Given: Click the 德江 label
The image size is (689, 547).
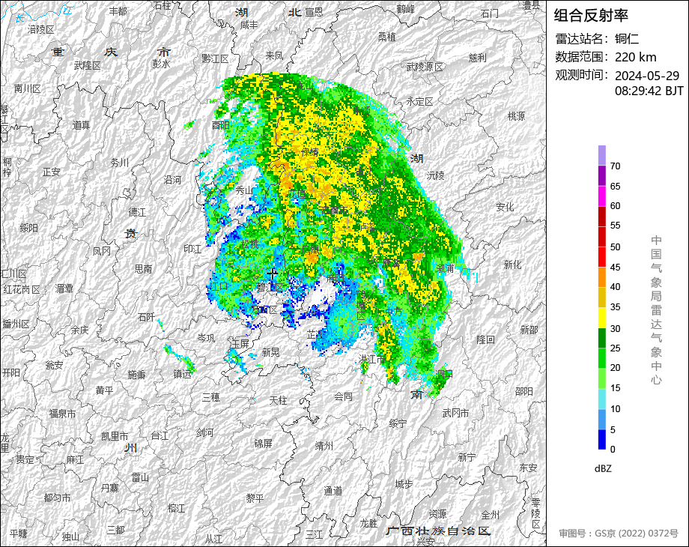Looking at the screenshot, I should coord(137,212).
